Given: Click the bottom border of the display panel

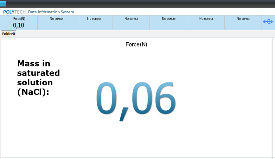Looking at the screenshot, I should click(x=136, y=157).
